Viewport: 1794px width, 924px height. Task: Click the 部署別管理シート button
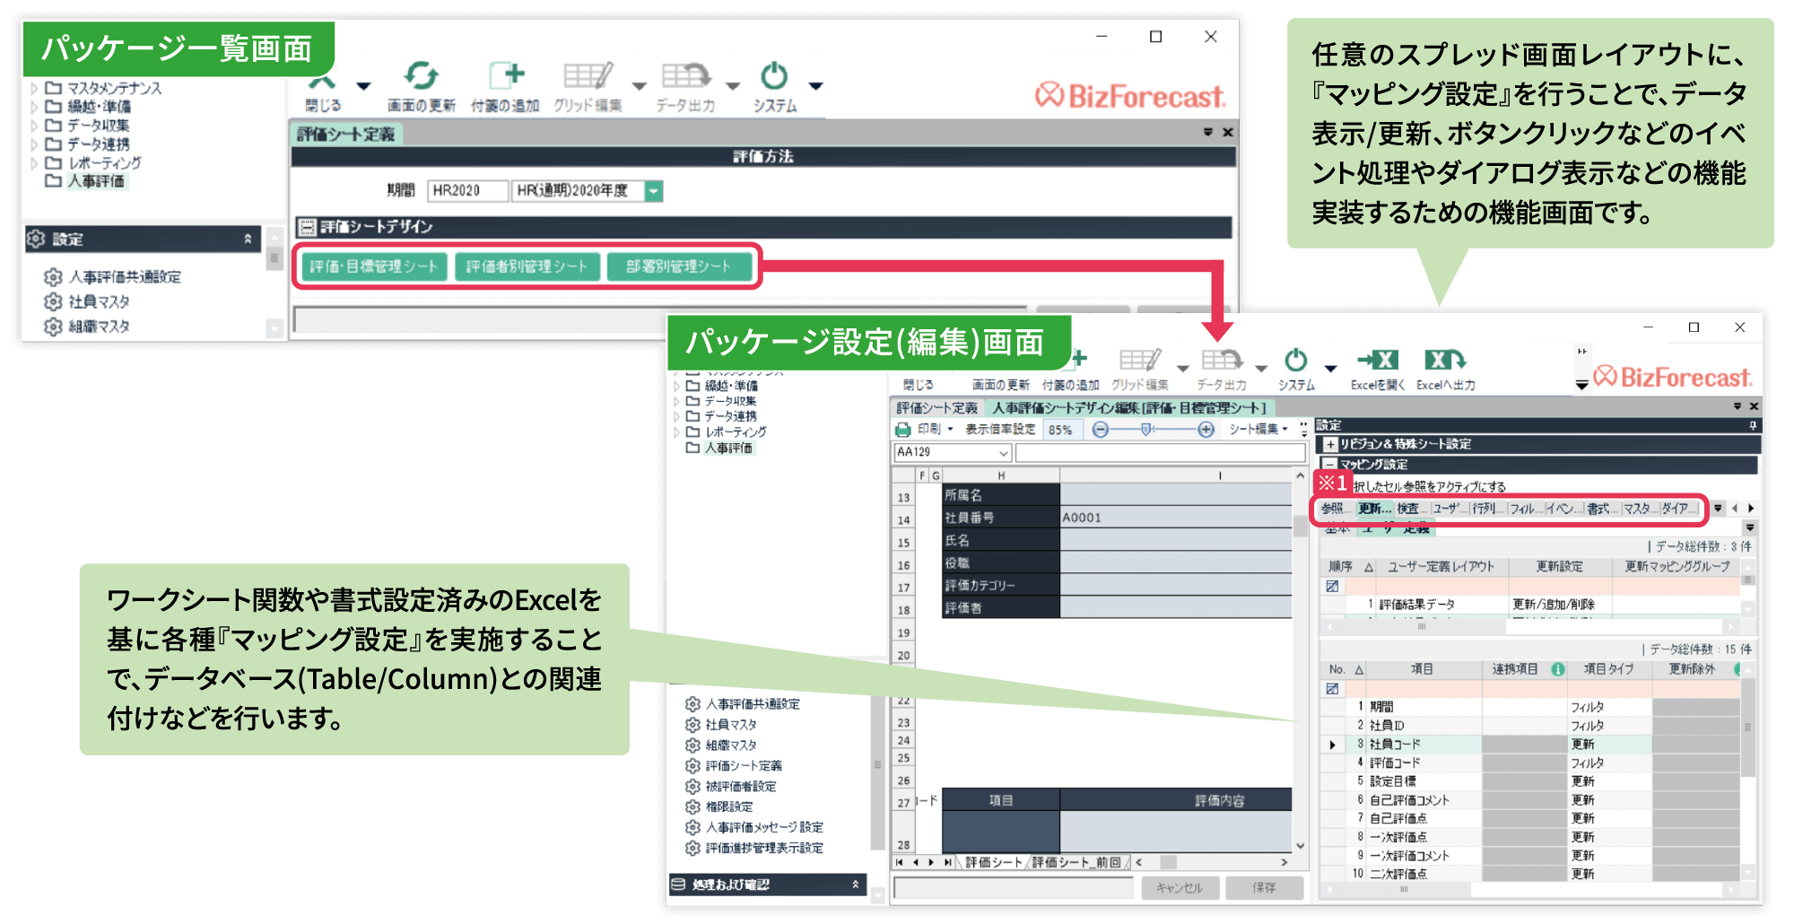[x=679, y=266]
